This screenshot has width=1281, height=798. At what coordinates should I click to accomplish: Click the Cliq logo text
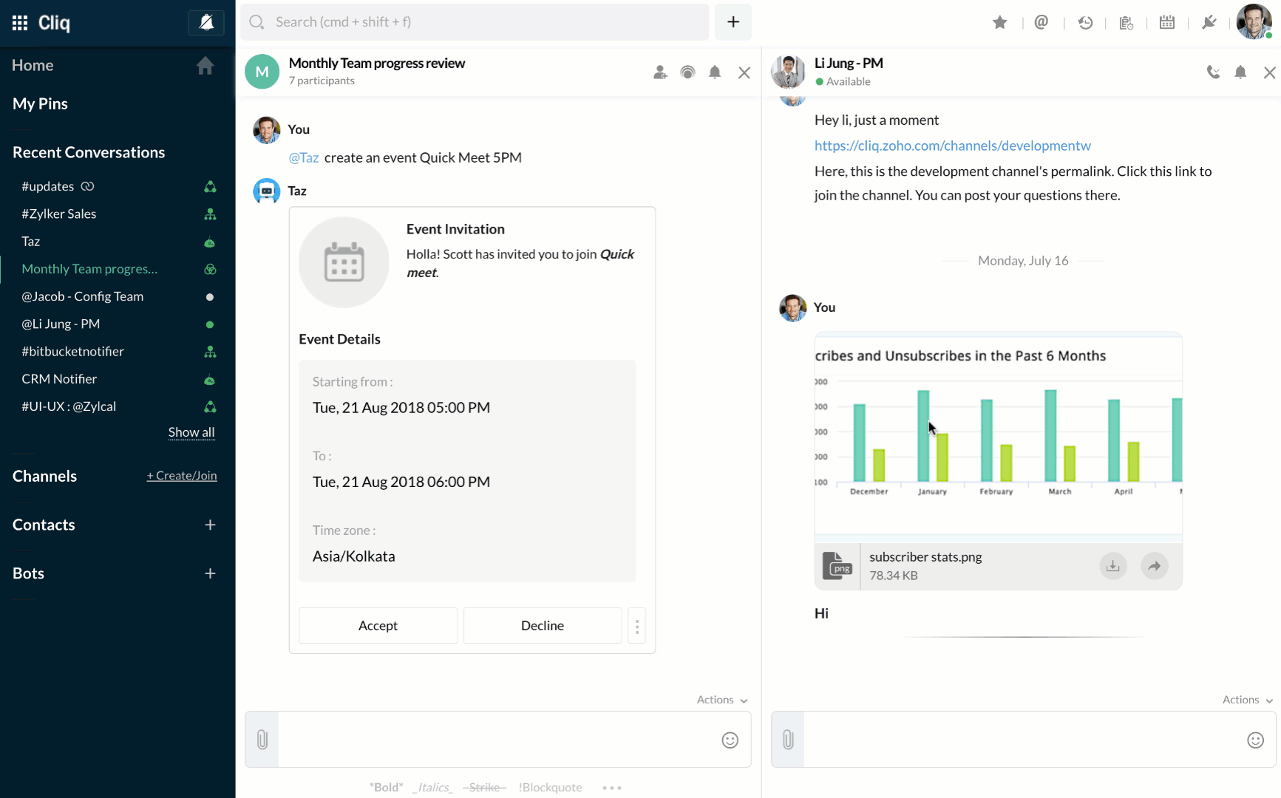point(54,23)
